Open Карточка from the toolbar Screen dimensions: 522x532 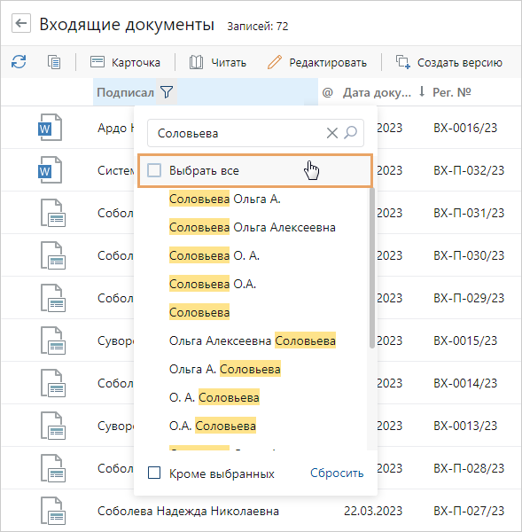tap(125, 62)
